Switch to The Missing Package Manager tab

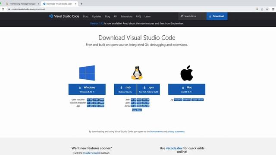pos(22,4)
